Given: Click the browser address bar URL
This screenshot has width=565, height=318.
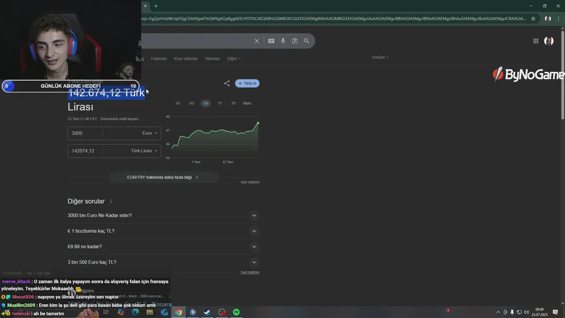Looking at the screenshot, I should tap(334, 19).
